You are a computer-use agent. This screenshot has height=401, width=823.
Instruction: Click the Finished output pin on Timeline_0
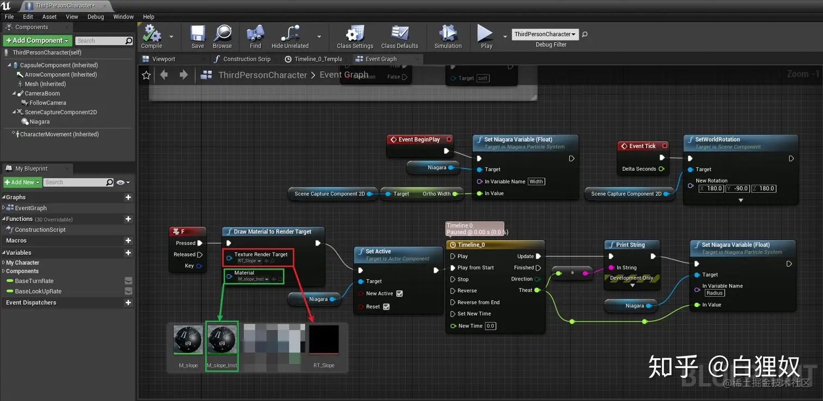click(x=538, y=268)
